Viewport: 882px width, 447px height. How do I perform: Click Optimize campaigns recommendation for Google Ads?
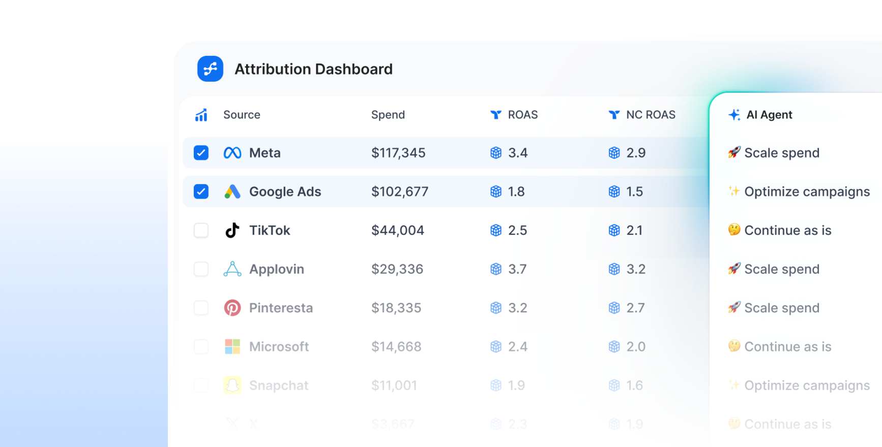click(799, 191)
